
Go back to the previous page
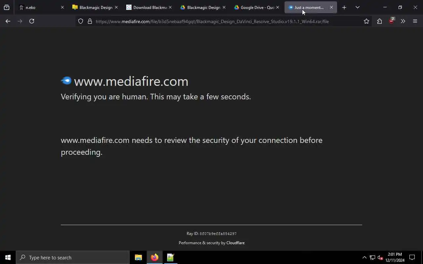click(x=8, y=21)
